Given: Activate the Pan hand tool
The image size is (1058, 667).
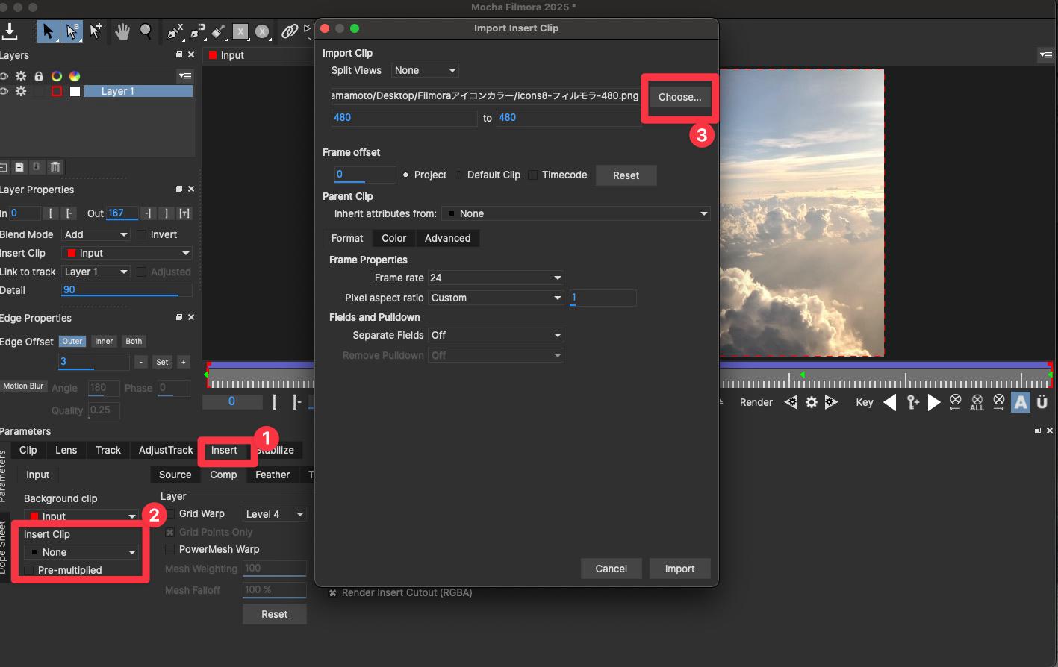Looking at the screenshot, I should point(122,31).
